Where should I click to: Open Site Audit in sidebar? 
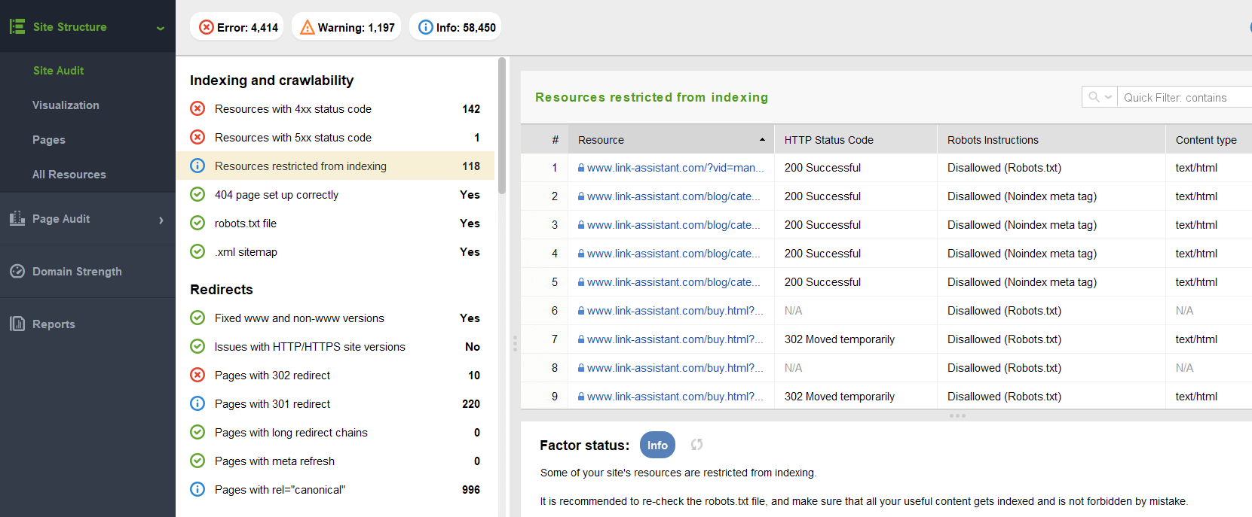coord(58,70)
